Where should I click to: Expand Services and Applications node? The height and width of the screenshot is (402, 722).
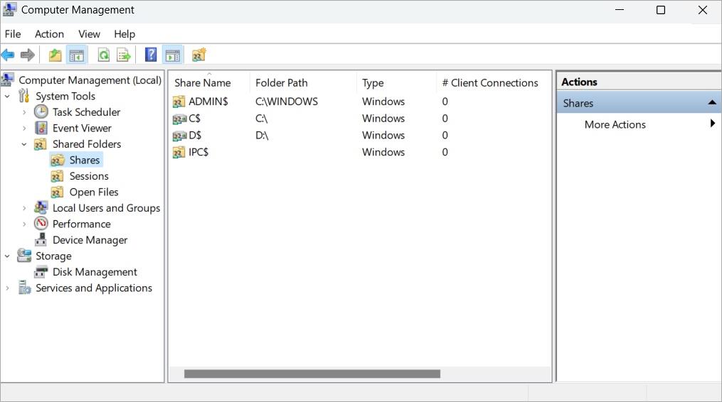(x=7, y=288)
